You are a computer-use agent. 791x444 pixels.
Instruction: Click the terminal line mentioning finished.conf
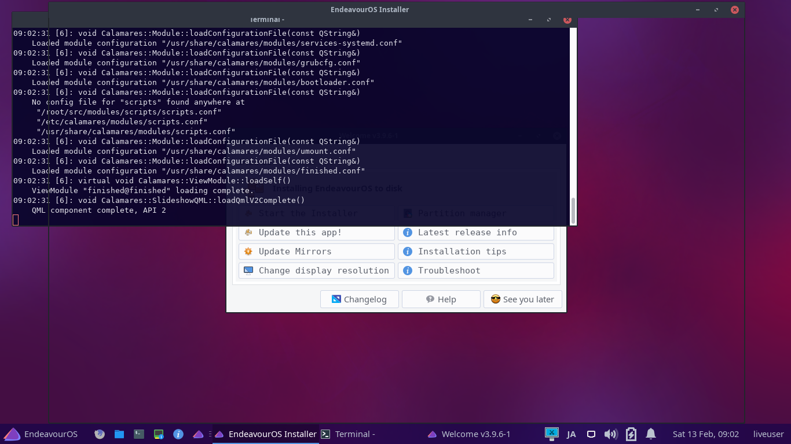tap(198, 171)
